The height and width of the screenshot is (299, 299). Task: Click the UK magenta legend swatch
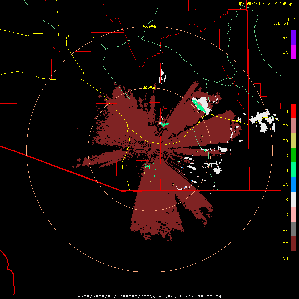tap(293, 52)
